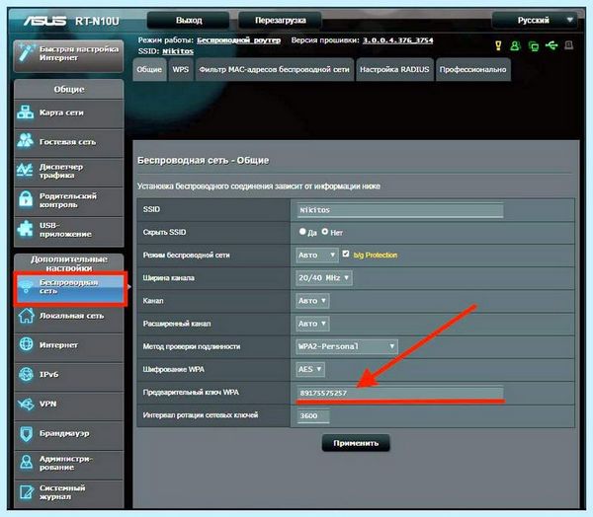
Task: Click the IPv6 globe icon
Action: 26,374
